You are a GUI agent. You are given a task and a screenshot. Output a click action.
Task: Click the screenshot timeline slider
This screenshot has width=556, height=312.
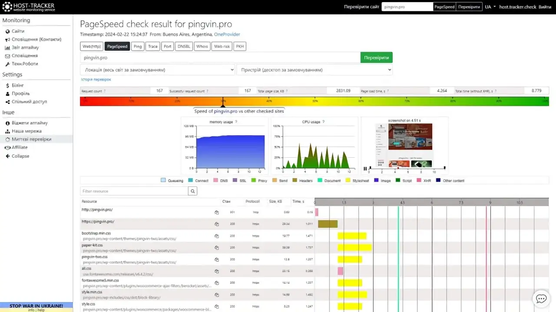407,168
